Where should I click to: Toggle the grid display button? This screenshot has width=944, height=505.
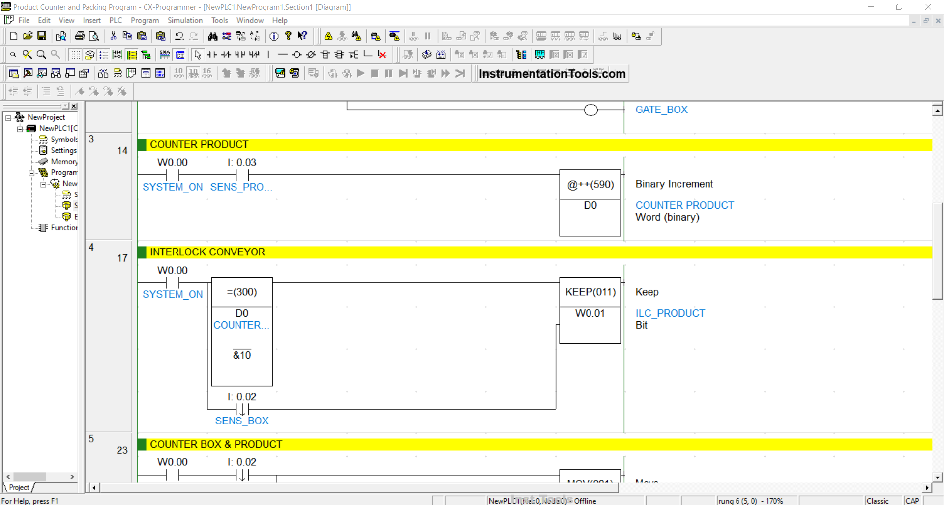75,55
